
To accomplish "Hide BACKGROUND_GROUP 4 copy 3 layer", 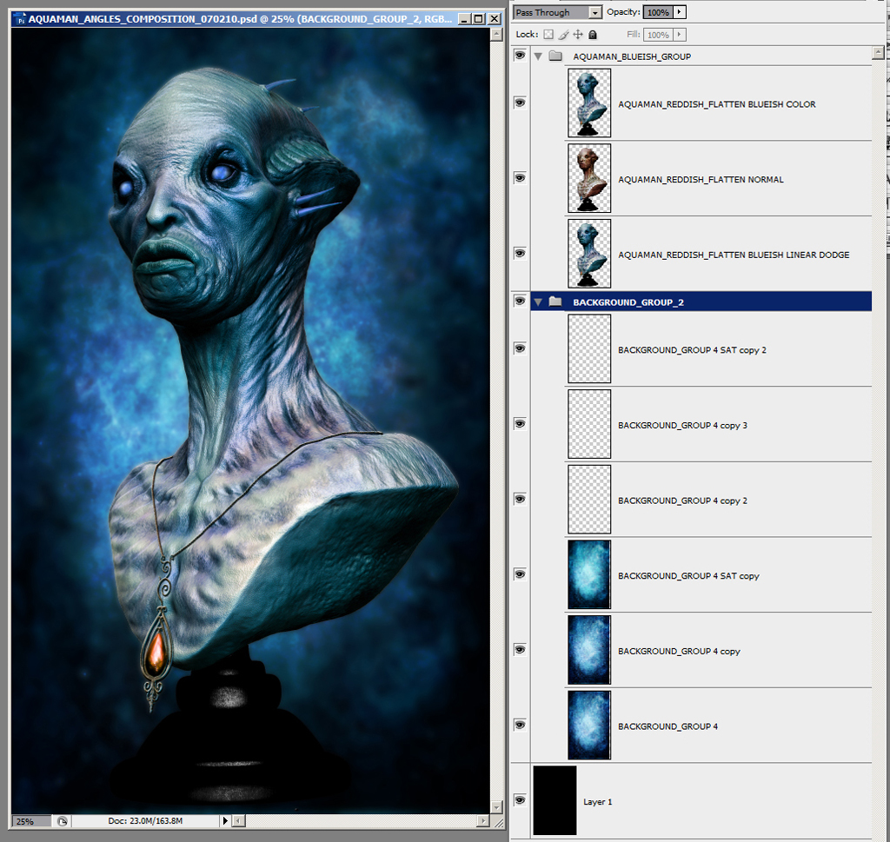I will 520,423.
